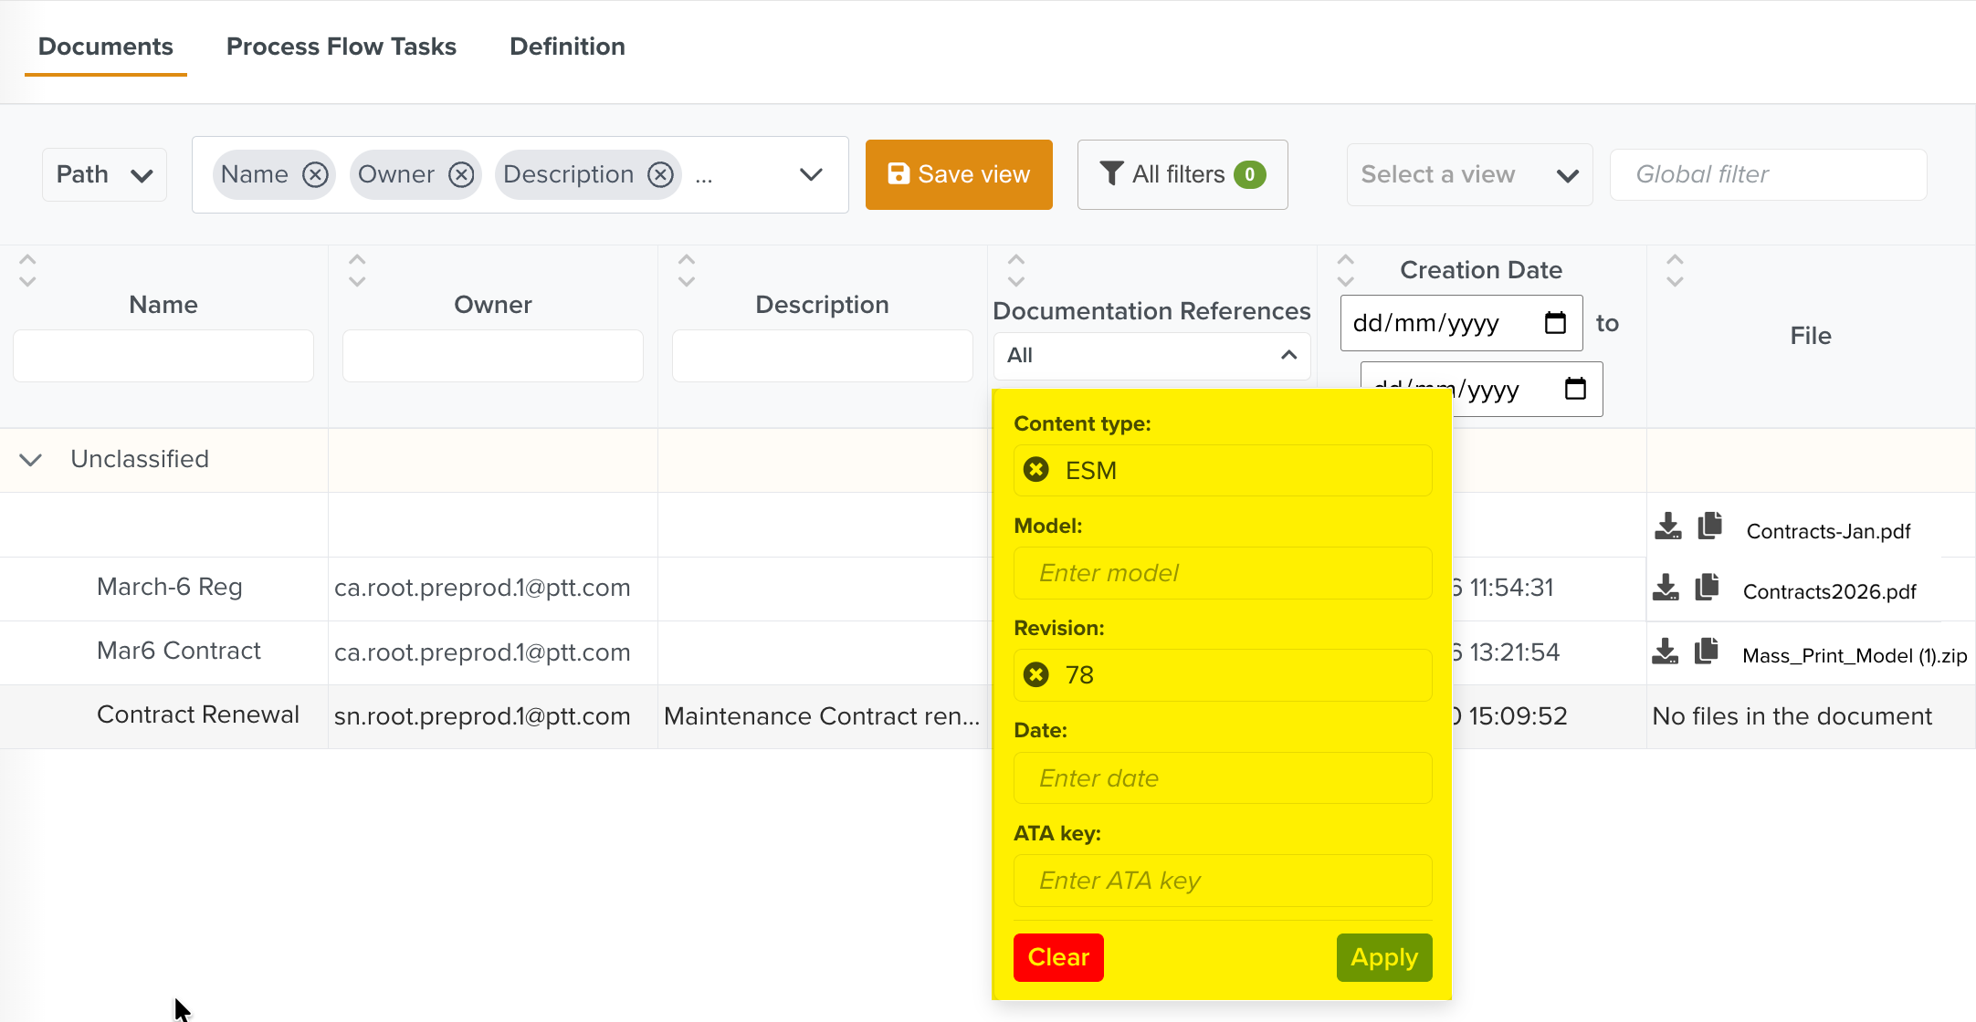Sort by the Name column

coord(27,270)
